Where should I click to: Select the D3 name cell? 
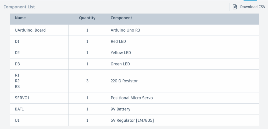pos(17,64)
